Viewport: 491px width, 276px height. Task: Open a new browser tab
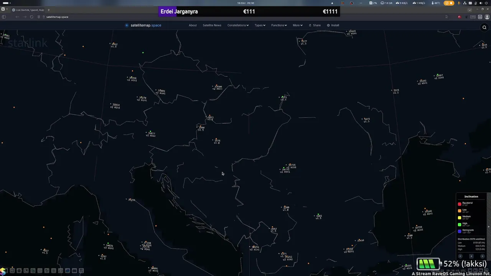(x=48, y=10)
